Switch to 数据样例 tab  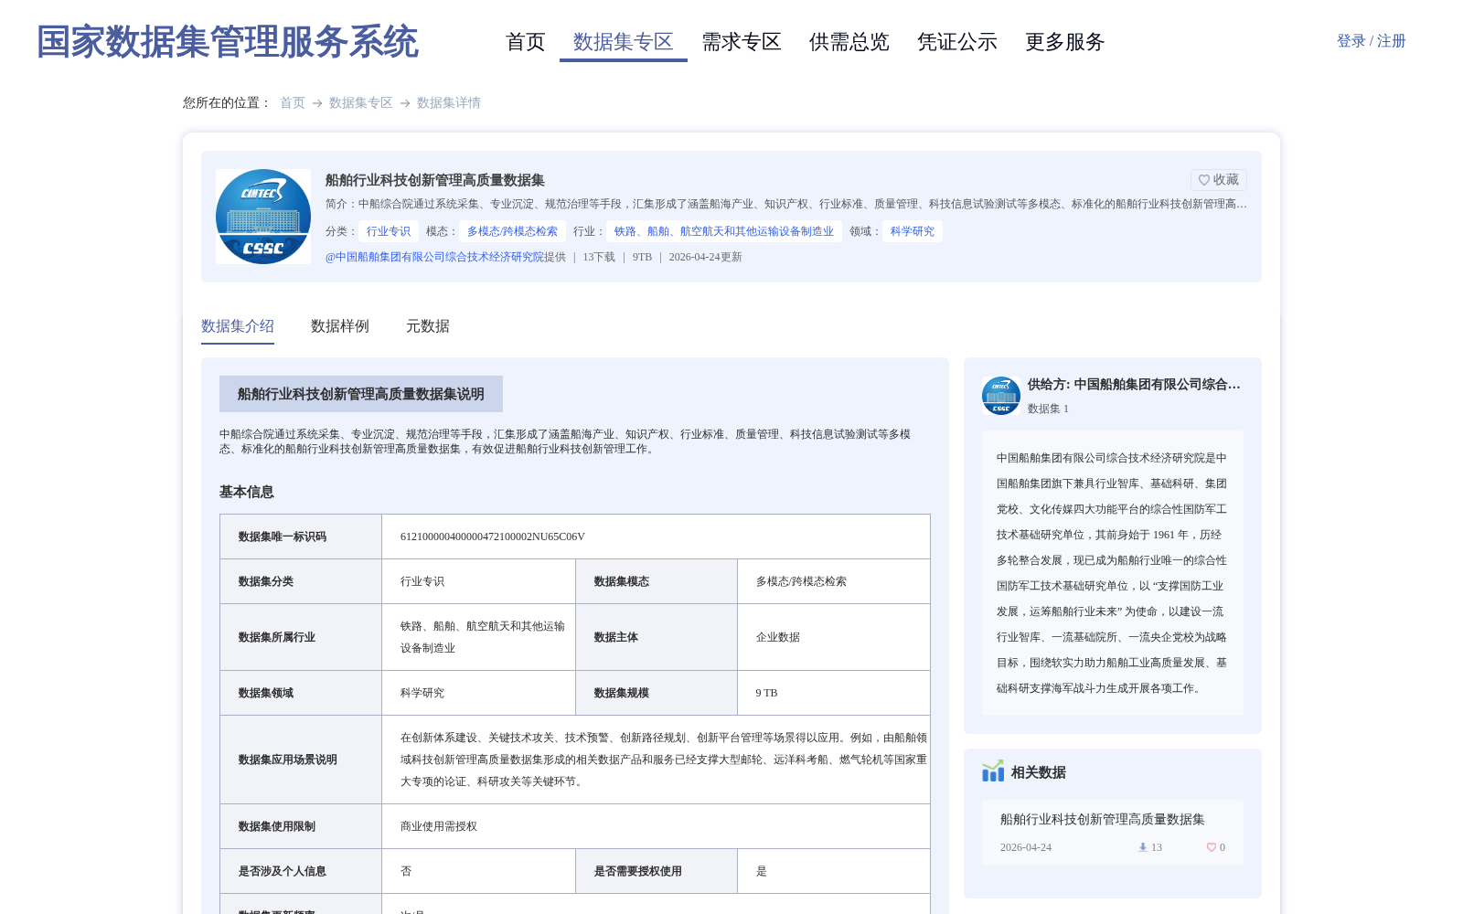[340, 326]
